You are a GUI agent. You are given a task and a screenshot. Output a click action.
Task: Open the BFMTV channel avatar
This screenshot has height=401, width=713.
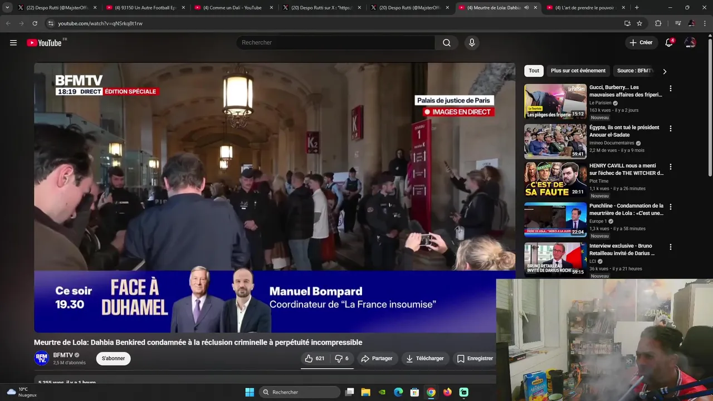coord(42,359)
